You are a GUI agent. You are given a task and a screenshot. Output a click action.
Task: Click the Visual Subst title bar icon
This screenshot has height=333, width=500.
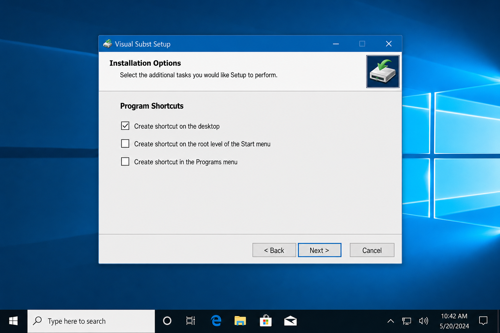107,44
